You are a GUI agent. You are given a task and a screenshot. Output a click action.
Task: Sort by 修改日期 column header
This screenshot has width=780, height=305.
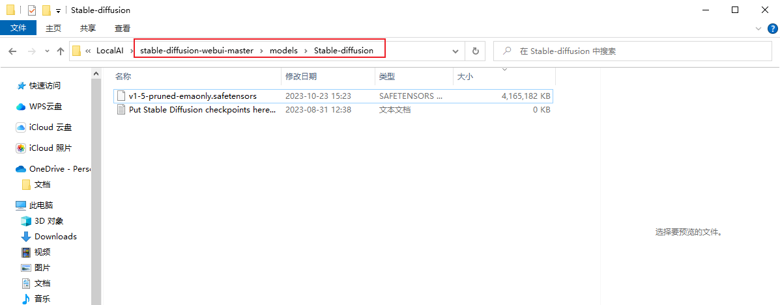[x=301, y=77]
